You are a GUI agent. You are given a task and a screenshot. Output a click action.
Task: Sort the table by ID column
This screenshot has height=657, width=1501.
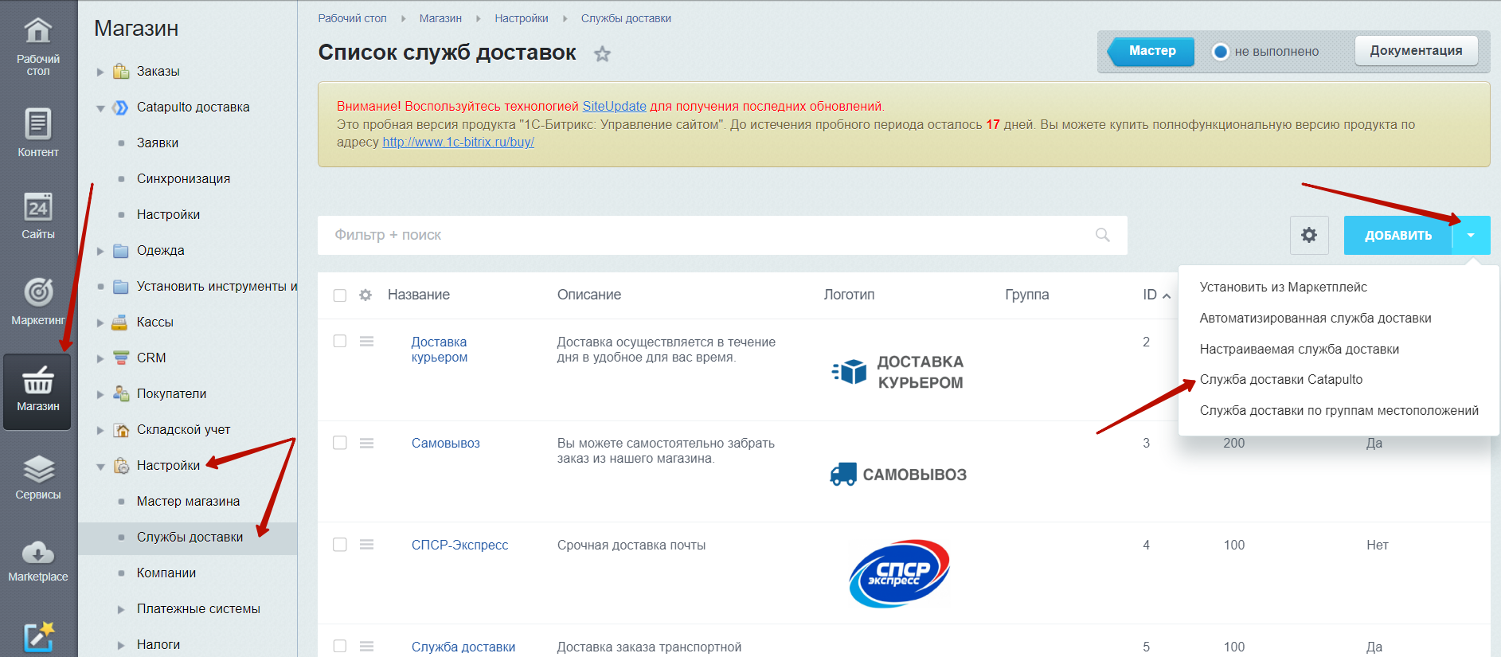point(1156,295)
